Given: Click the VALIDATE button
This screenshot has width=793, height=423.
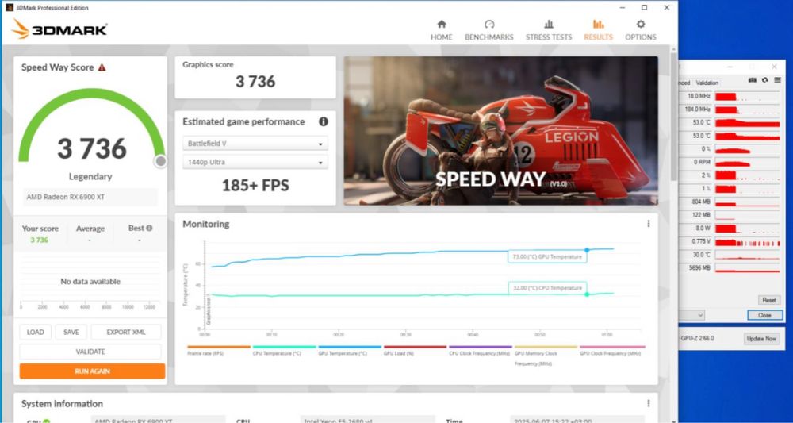Looking at the screenshot, I should [90, 352].
